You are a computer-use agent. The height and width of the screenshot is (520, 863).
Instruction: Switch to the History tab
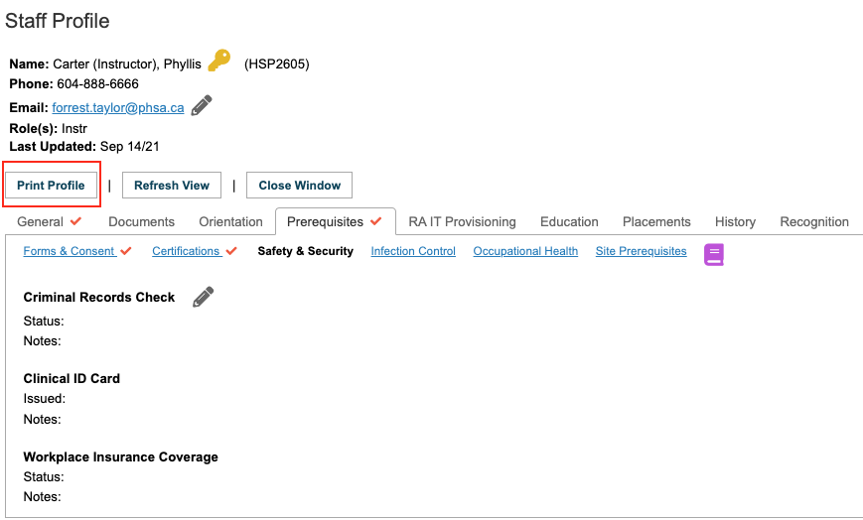pos(735,221)
